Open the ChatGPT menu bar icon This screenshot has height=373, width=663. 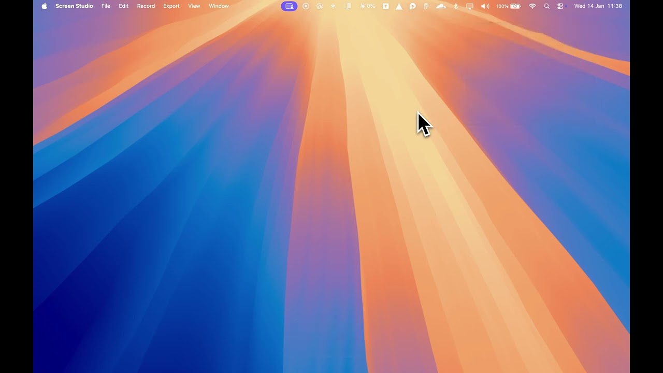319,6
